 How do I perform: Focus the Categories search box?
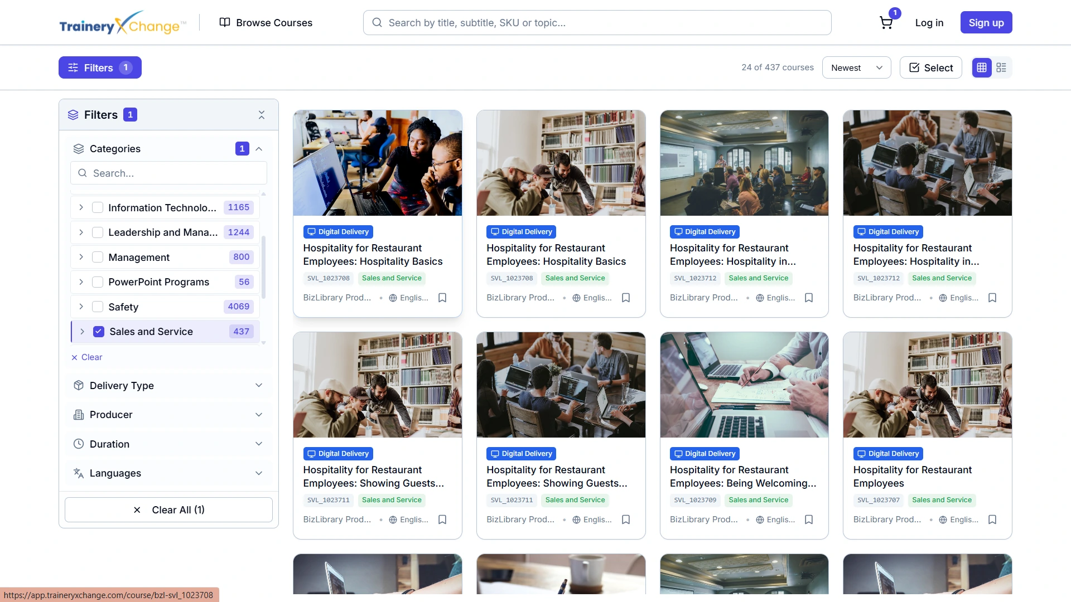[x=168, y=173]
